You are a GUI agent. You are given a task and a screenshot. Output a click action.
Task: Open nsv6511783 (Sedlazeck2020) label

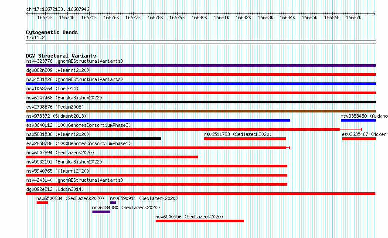click(238, 134)
